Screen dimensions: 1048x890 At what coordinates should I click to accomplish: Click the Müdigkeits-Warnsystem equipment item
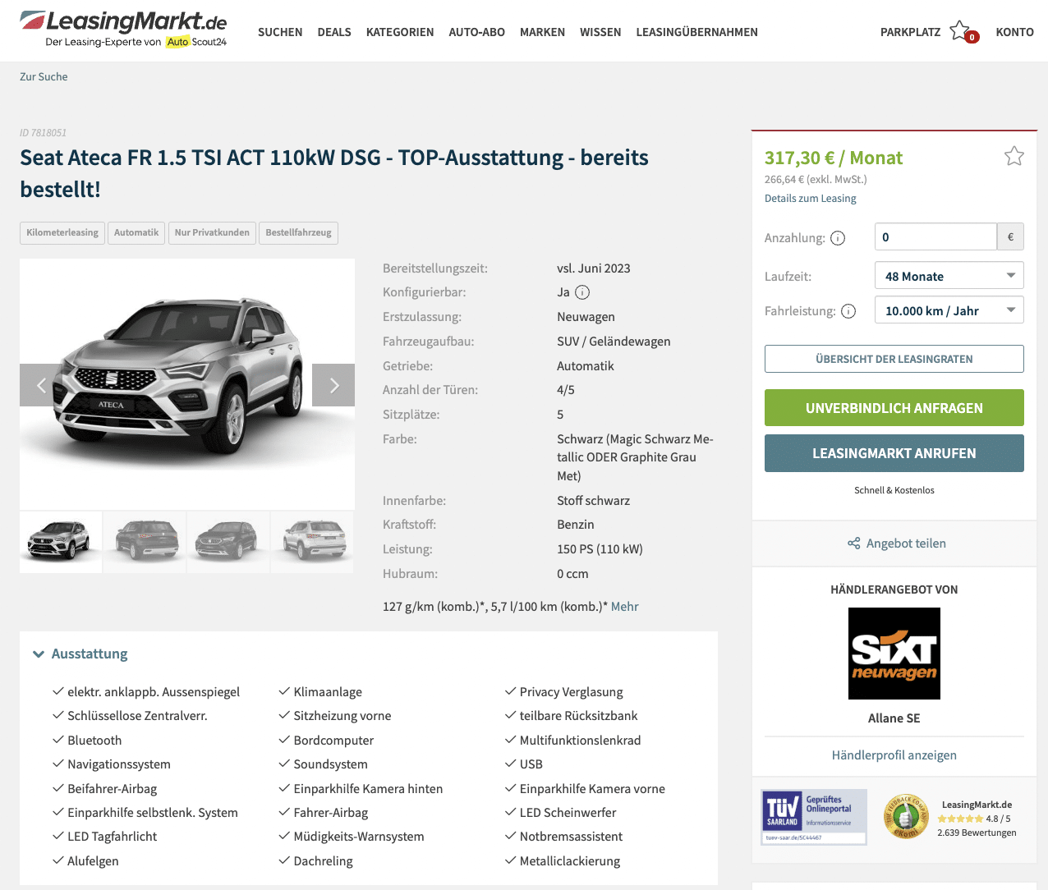pos(359,837)
